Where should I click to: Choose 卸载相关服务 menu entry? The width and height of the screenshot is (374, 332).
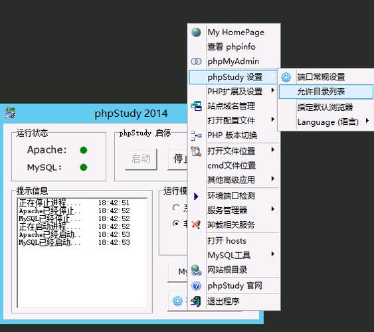(x=234, y=224)
